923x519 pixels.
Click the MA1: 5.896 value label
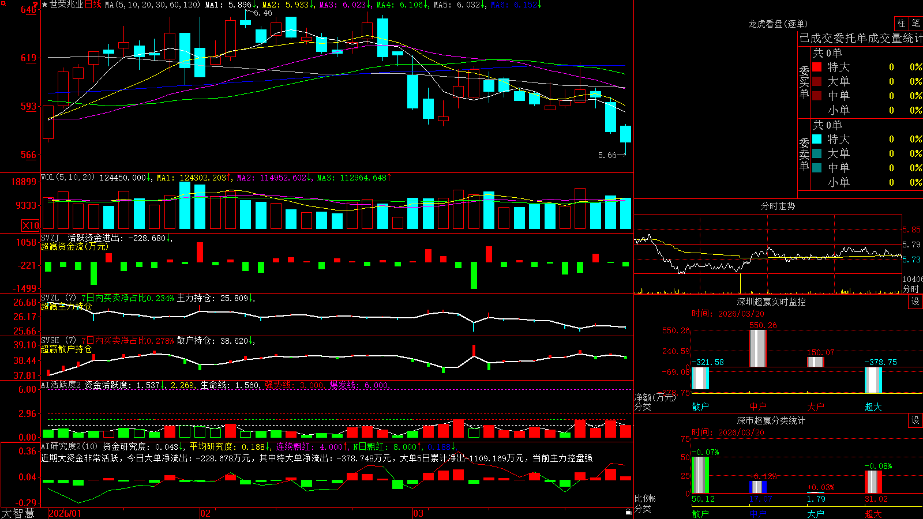pos(230,5)
